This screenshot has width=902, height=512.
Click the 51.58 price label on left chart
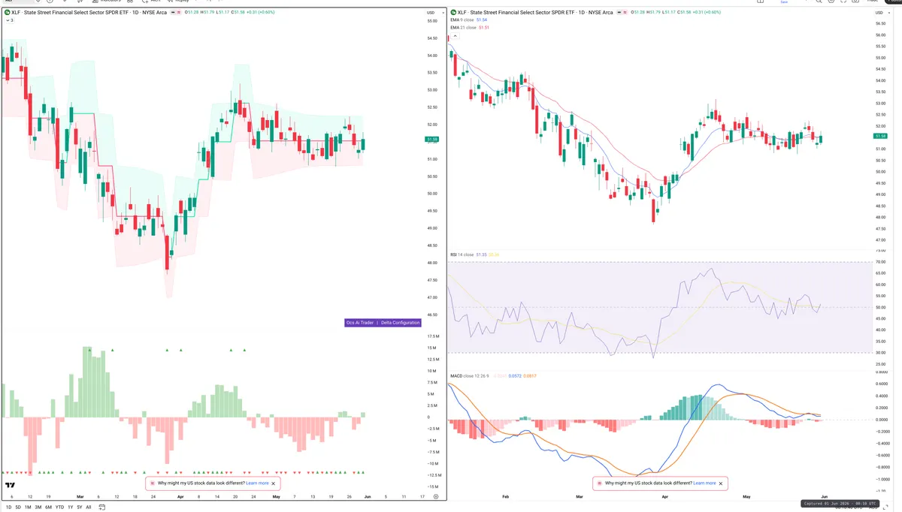pyautogui.click(x=432, y=139)
